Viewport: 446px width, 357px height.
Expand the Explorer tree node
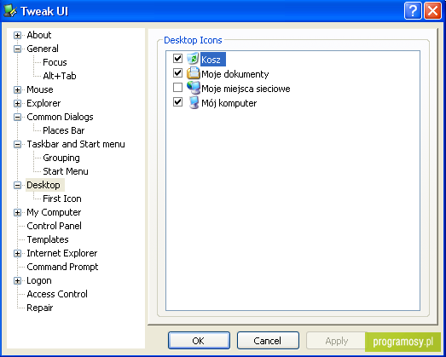(17, 103)
